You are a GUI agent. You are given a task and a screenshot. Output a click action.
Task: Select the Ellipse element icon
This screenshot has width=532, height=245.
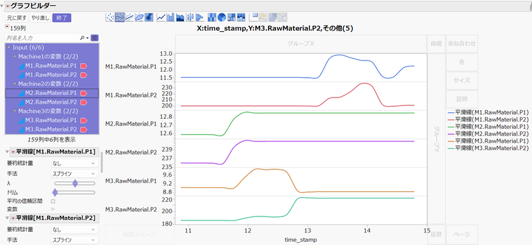click(139, 17)
